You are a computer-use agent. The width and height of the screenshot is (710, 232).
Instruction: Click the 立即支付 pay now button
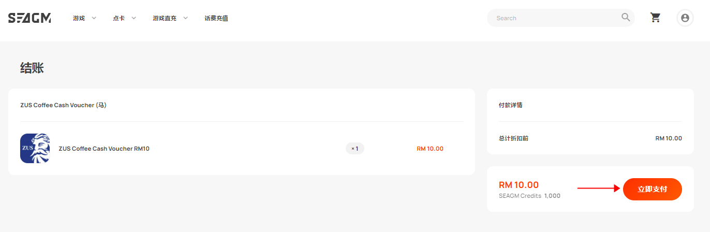pyautogui.click(x=652, y=189)
